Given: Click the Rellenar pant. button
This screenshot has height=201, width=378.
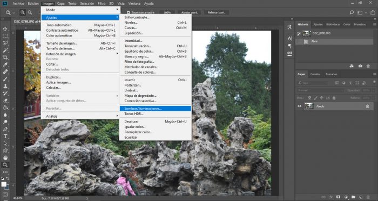Looking at the screenshot, I should (217, 12).
